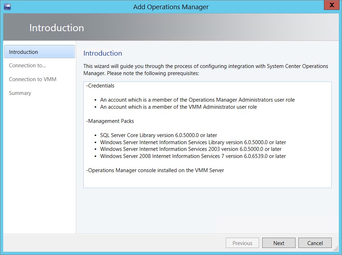Open the 'Connection to...' wizard step
Screen dimensions: 342x255
tap(28, 66)
